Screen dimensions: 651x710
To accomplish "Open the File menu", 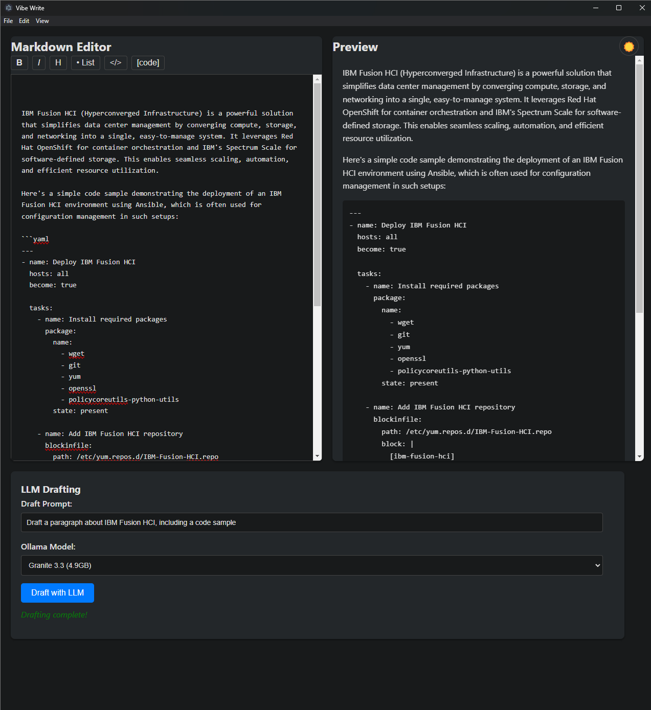I will click(x=8, y=21).
